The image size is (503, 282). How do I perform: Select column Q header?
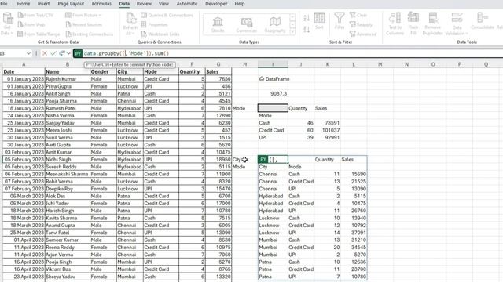pos(486,64)
